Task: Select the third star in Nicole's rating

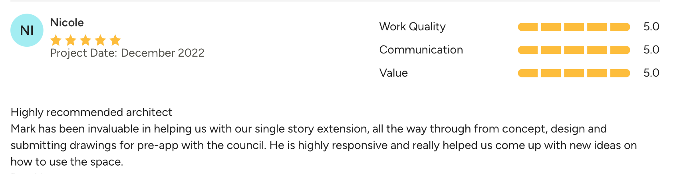Action: (x=85, y=40)
